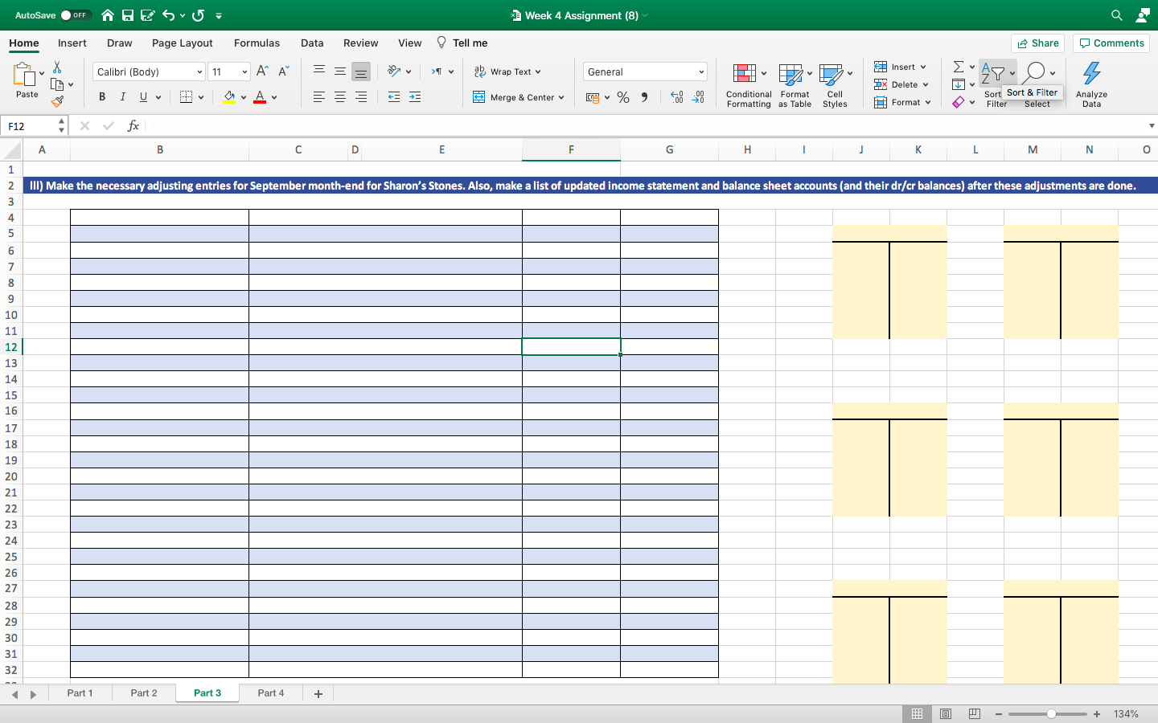The height and width of the screenshot is (723, 1158).
Task: Click Tell me search box
Action: [462, 43]
